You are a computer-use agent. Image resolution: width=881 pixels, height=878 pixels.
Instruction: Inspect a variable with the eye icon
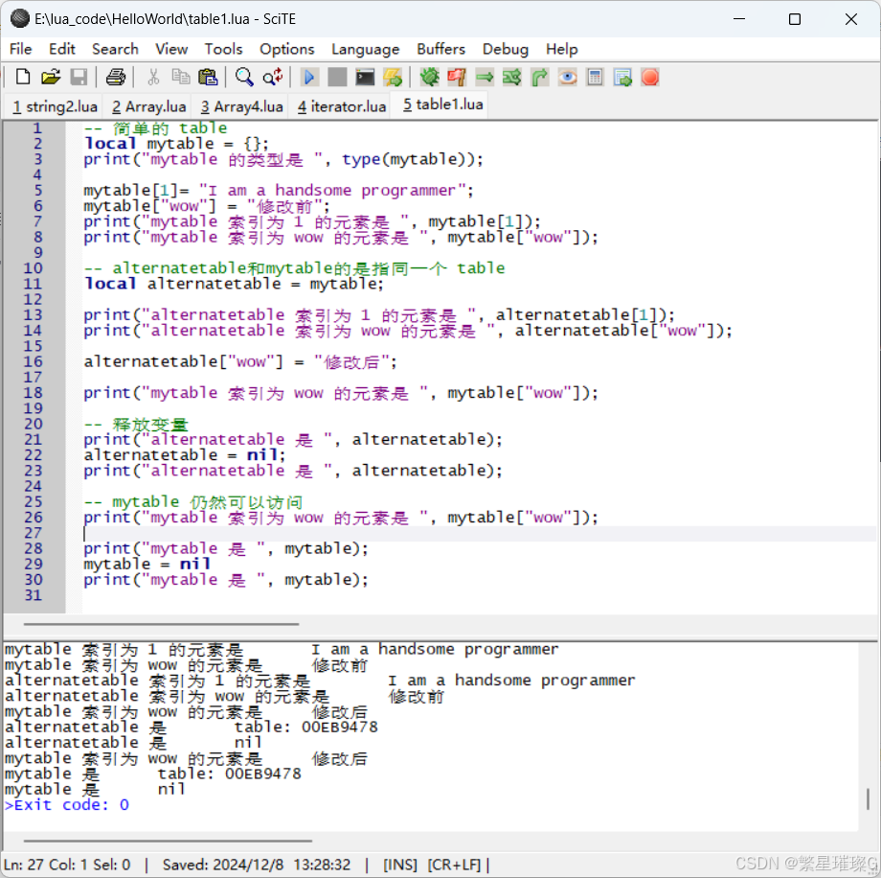[x=567, y=77]
